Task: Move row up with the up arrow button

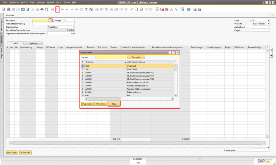Action: tap(271, 50)
